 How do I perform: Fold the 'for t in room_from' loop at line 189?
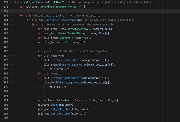tap(11, 56)
